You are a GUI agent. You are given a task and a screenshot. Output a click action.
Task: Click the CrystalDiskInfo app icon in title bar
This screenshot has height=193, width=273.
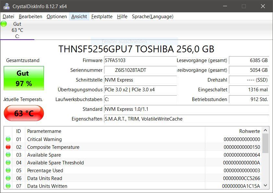[6, 6]
